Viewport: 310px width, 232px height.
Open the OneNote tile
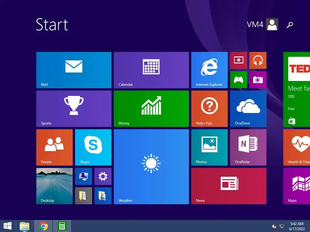coord(248,147)
